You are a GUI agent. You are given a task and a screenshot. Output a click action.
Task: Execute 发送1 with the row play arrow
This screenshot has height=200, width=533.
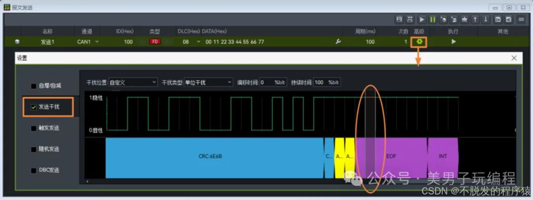[454, 42]
